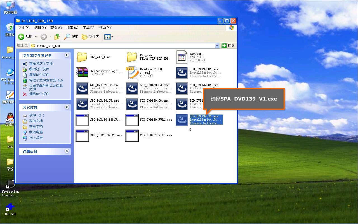Open the 查看(V) menu
358x224 pixels.
[x=56, y=28]
